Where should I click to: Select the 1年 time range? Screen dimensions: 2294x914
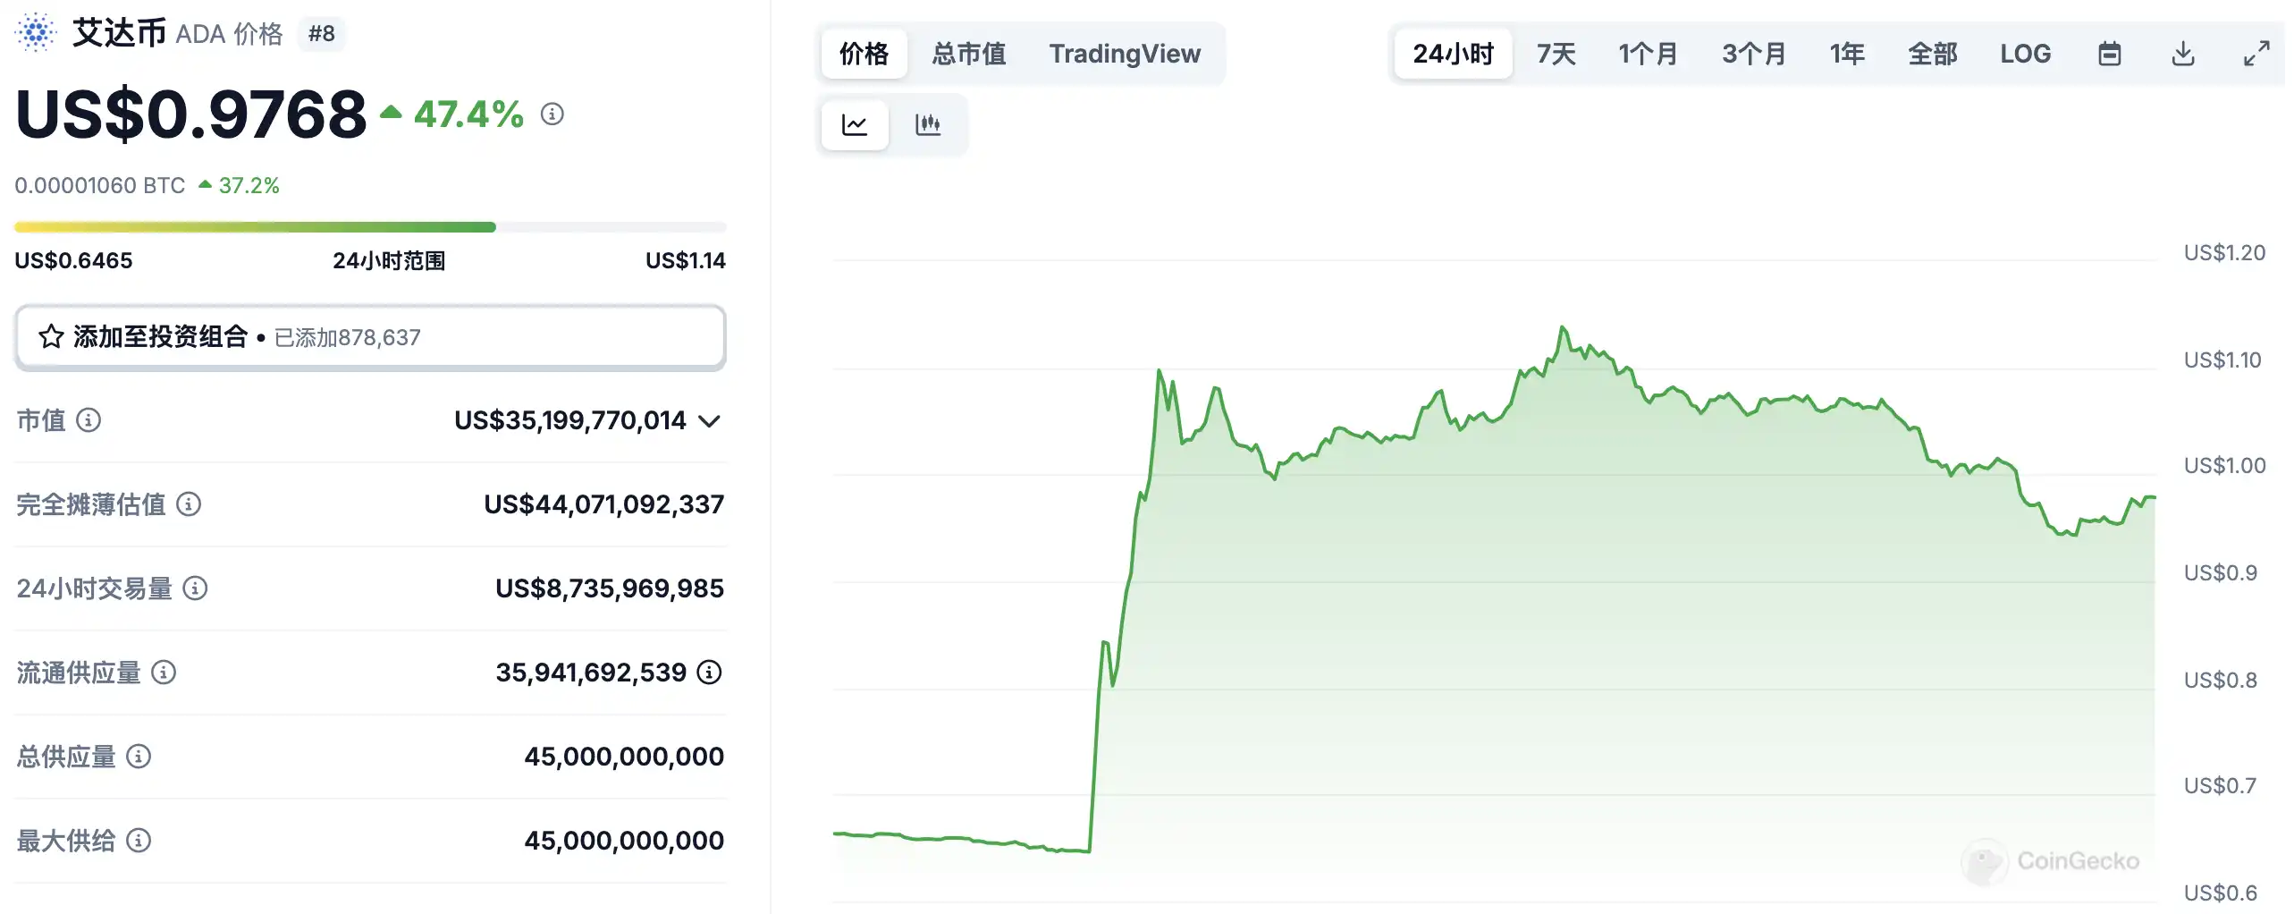click(1847, 54)
